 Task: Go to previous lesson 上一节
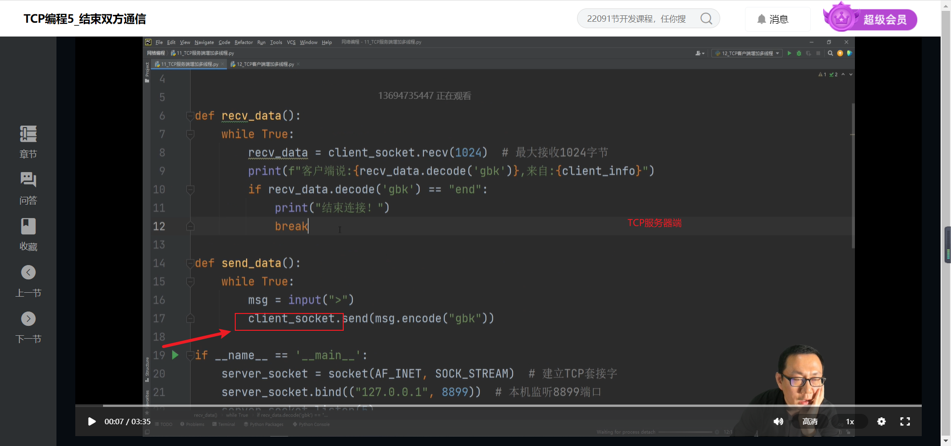pos(28,281)
